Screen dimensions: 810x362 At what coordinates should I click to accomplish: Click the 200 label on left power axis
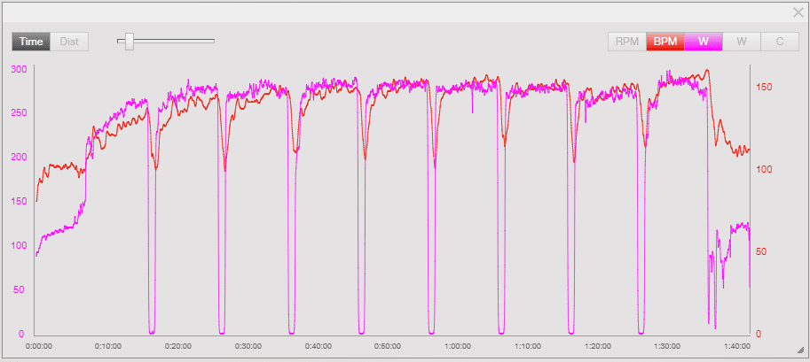point(18,158)
